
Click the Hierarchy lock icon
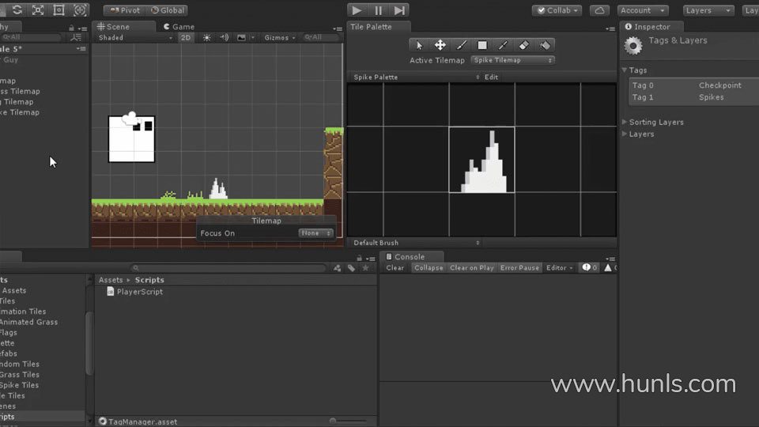[x=71, y=28]
